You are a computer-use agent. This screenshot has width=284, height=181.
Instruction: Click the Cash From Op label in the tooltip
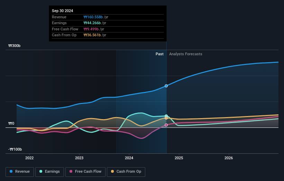tap(64, 35)
